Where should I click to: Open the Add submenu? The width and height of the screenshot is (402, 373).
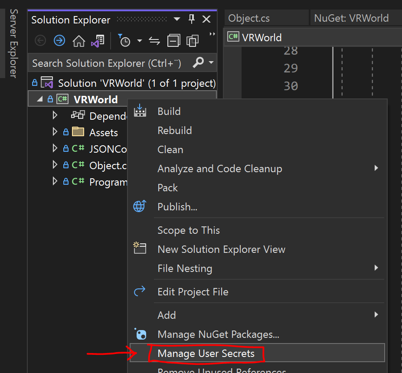tap(257, 315)
